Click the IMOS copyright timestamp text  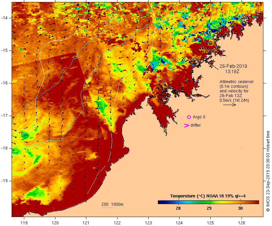coord(268,171)
